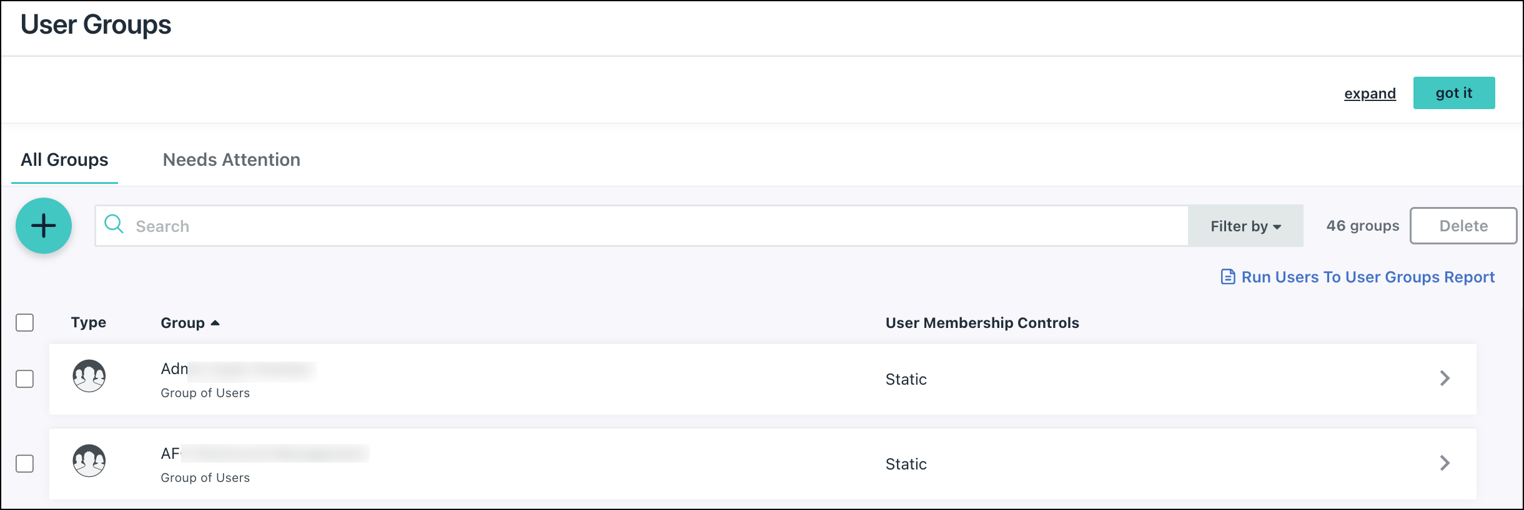Check the box for the AF group
The width and height of the screenshot is (1524, 510).
(x=25, y=464)
